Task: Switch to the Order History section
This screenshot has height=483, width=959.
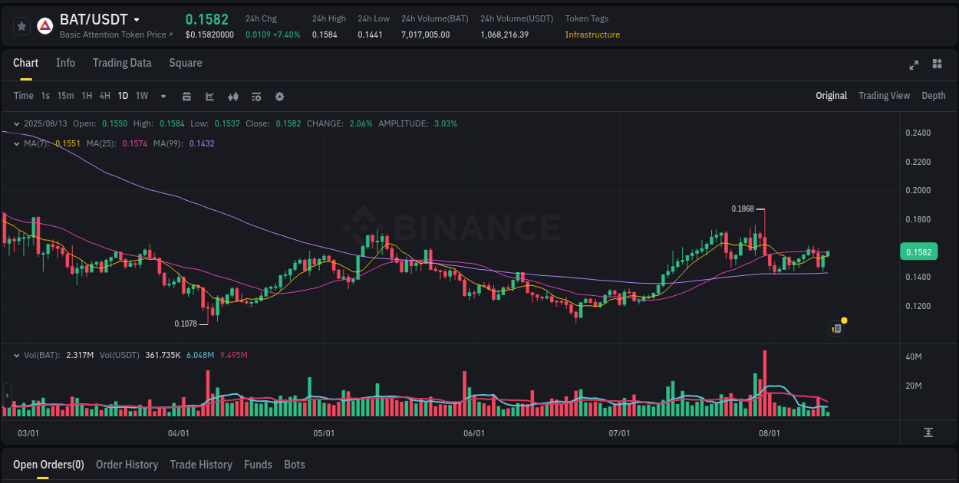Action: [127, 464]
